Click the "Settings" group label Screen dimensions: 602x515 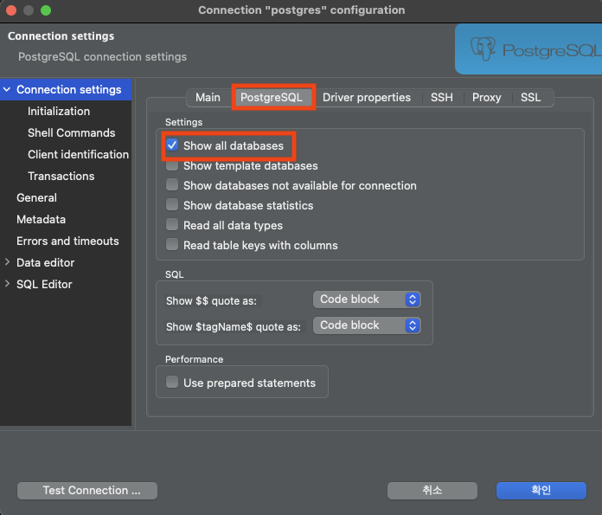pos(183,122)
